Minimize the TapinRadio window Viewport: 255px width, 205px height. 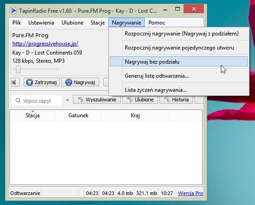pos(165,10)
